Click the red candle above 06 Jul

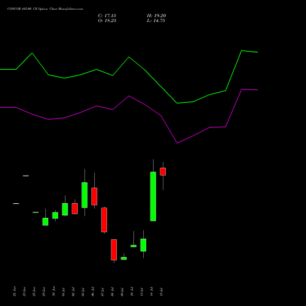pyautogui.click(x=94, y=196)
